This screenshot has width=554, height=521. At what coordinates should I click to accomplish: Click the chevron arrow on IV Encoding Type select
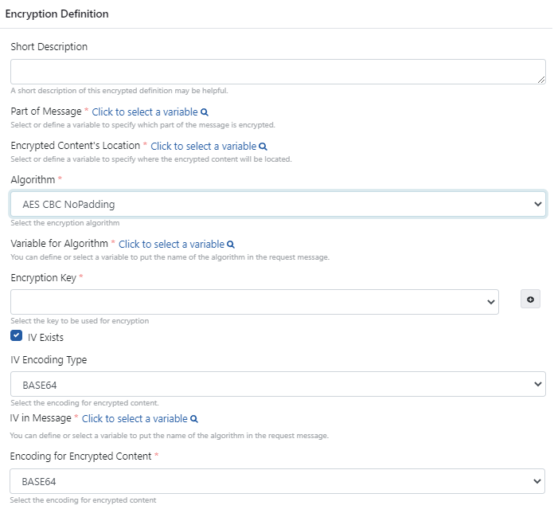(536, 384)
